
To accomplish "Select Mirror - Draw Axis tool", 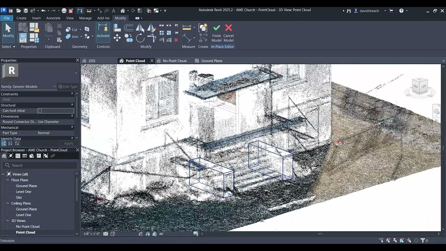I will click(x=152, y=28).
